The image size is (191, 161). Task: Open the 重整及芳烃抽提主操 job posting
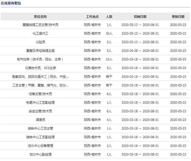[40, 51]
